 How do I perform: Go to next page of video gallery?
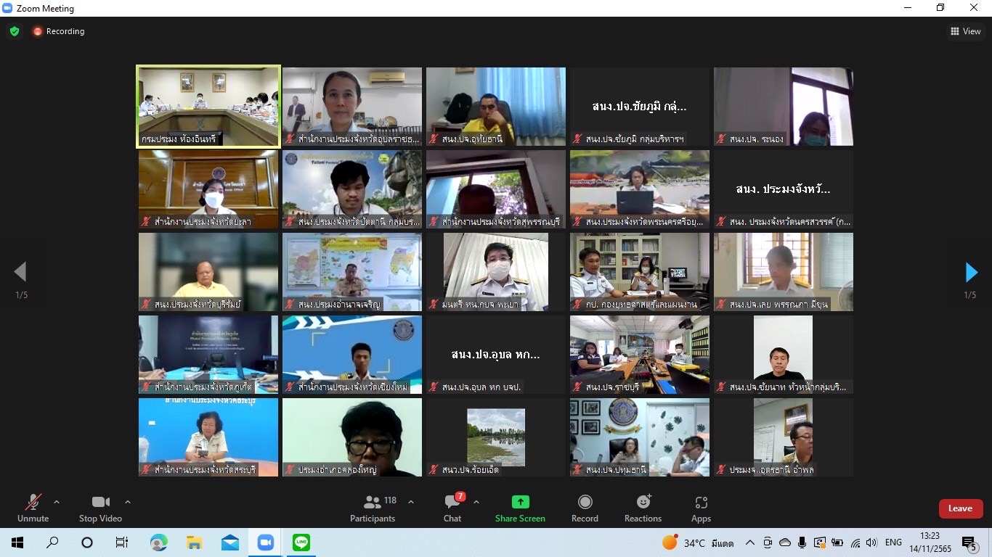(971, 273)
